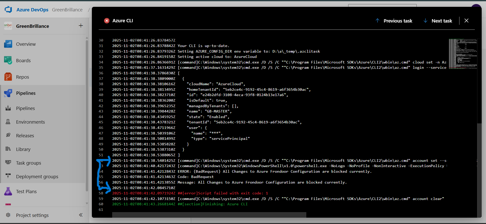This screenshot has height=224, width=486.
Task: Open the Azure DevOps home link
Action: (32, 10)
